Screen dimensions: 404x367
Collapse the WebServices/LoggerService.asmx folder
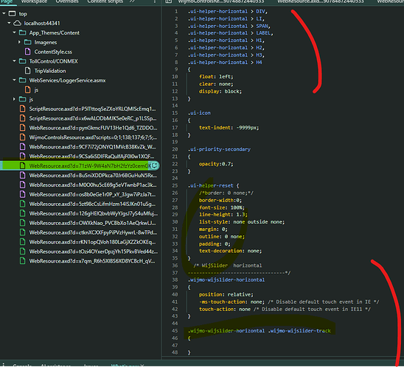pyautogui.click(x=14, y=80)
